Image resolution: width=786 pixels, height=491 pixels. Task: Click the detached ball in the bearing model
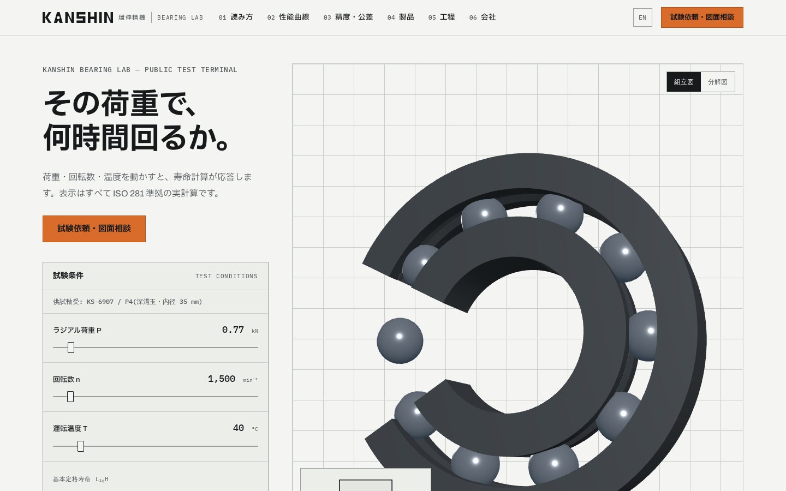point(400,340)
